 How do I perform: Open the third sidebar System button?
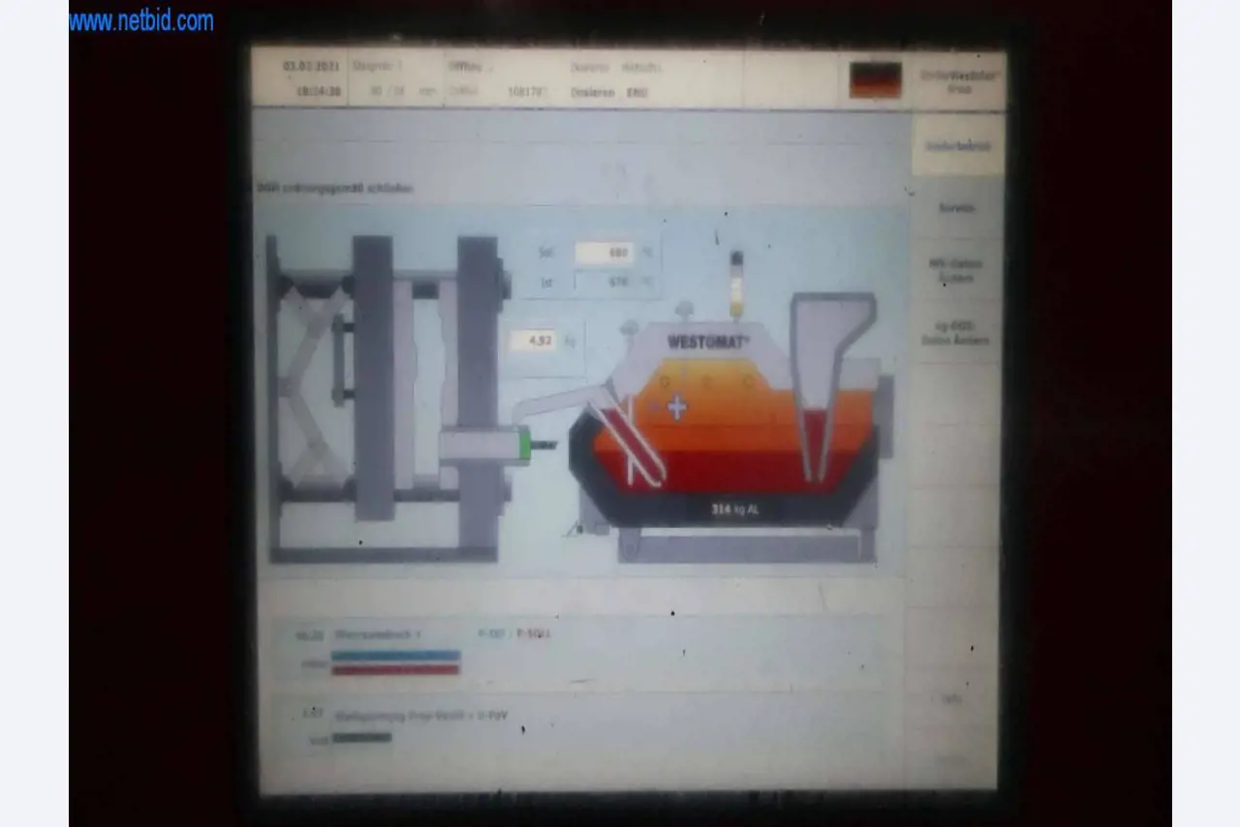pyautogui.click(x=956, y=270)
